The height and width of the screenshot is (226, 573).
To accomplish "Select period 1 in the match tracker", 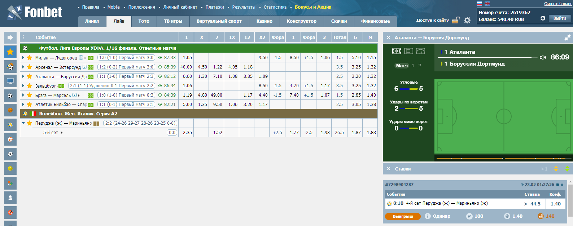I will click(x=413, y=66).
